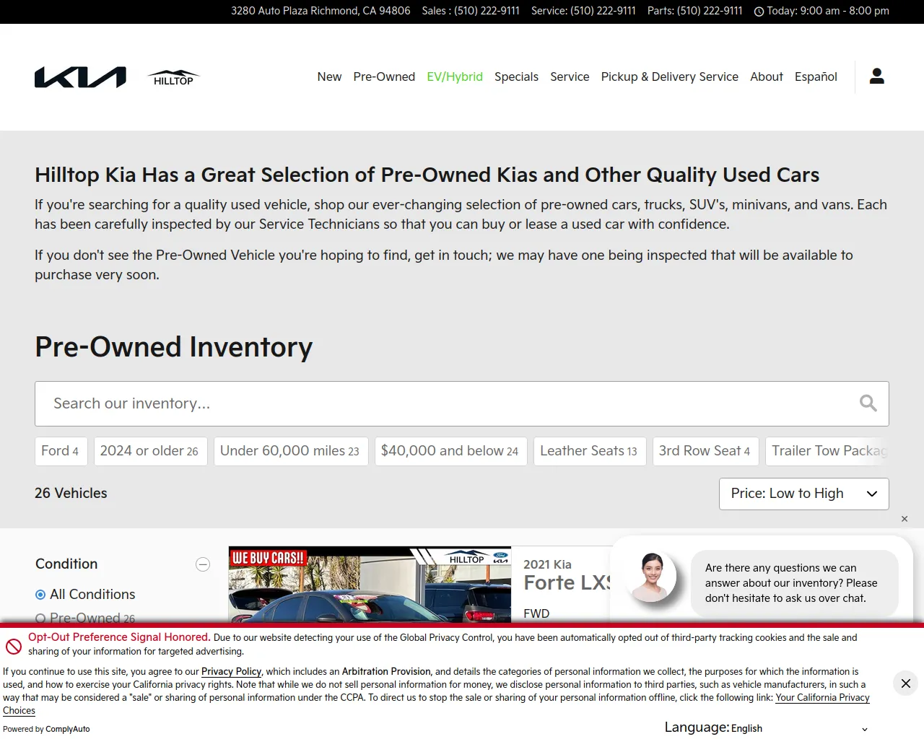This screenshot has width=924, height=739.
Task: Close the chat popup with small X
Action: [x=905, y=519]
